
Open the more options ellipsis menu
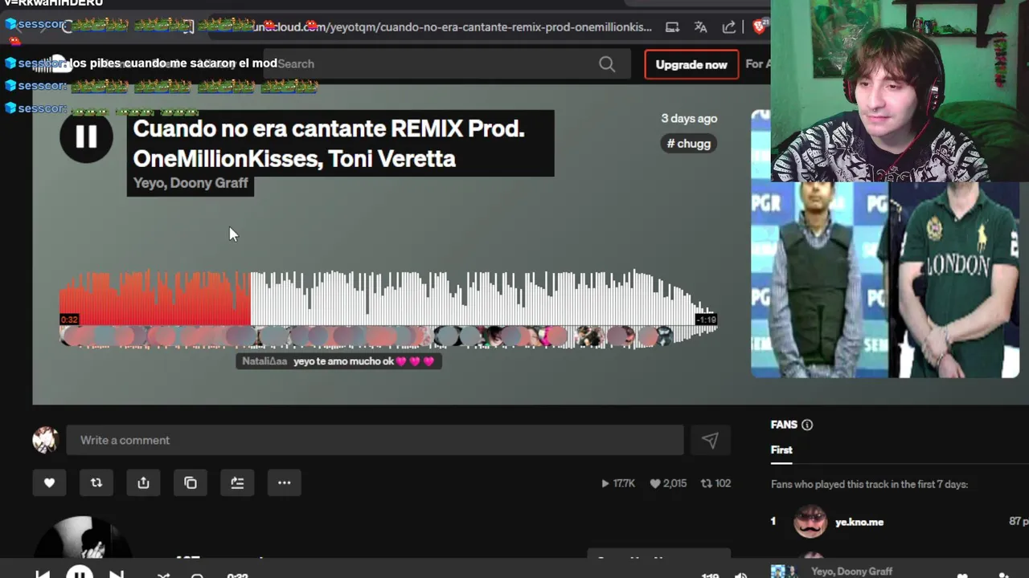coord(284,482)
